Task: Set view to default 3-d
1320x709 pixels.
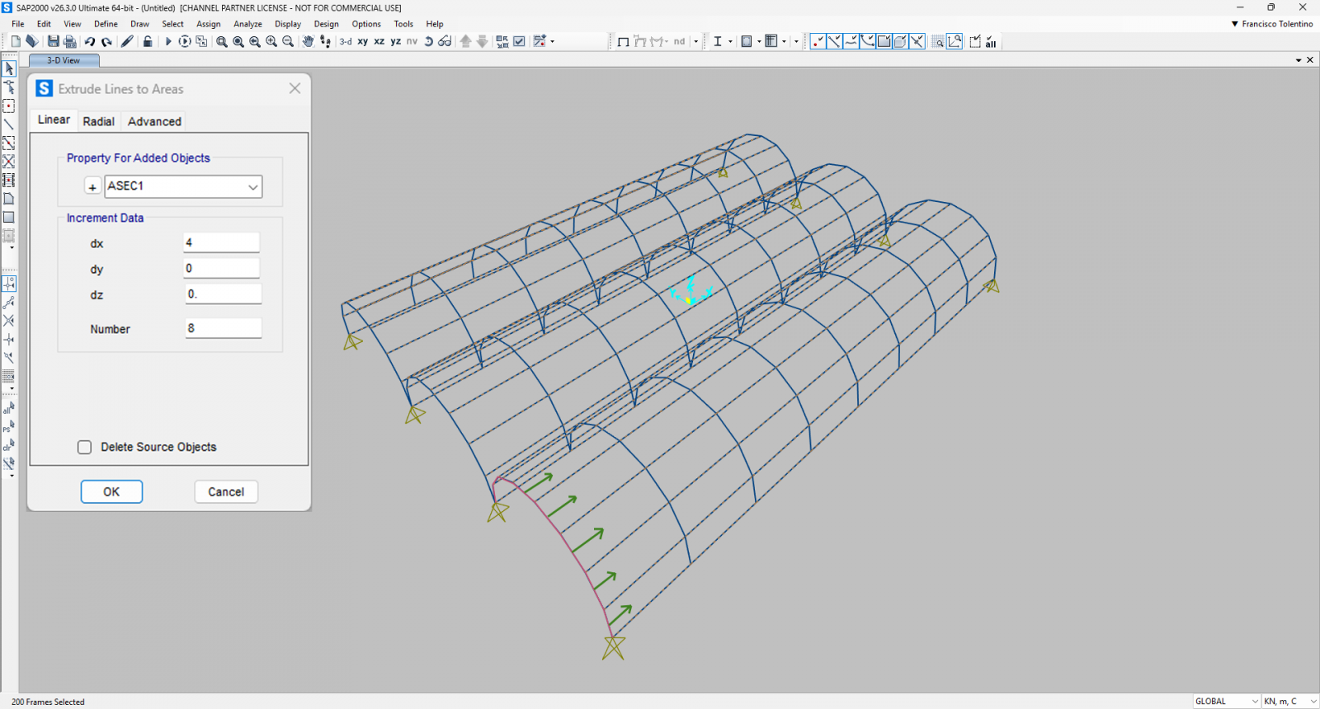Action: click(346, 41)
